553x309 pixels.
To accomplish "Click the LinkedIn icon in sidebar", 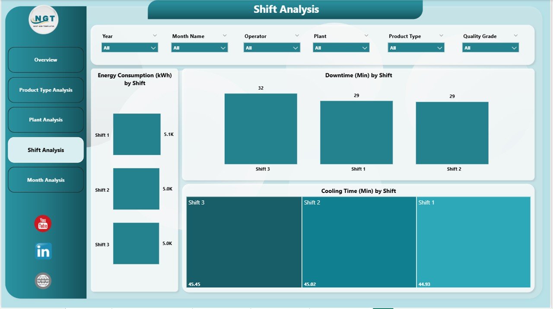I will pos(42,251).
